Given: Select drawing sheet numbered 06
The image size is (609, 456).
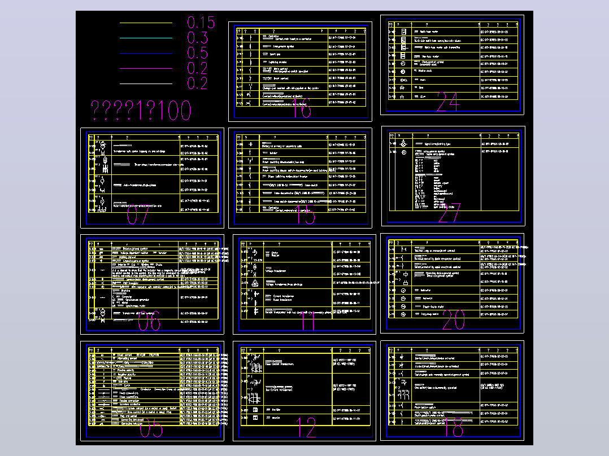Looking at the screenshot, I should tap(153, 284).
